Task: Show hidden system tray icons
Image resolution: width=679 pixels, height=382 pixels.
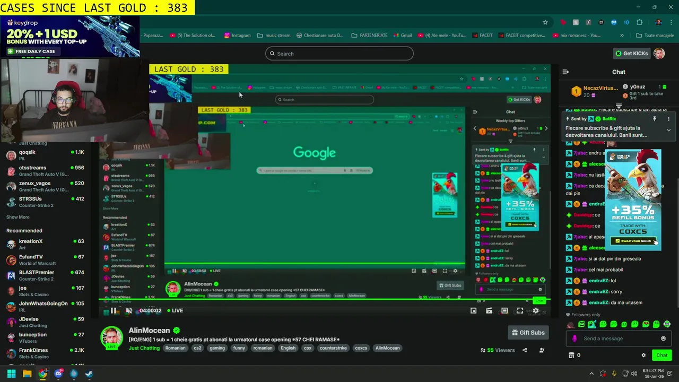Action: click(591, 374)
